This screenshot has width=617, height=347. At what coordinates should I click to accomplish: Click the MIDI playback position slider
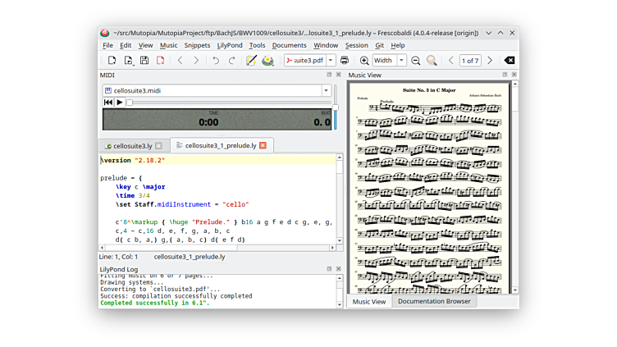230,103
